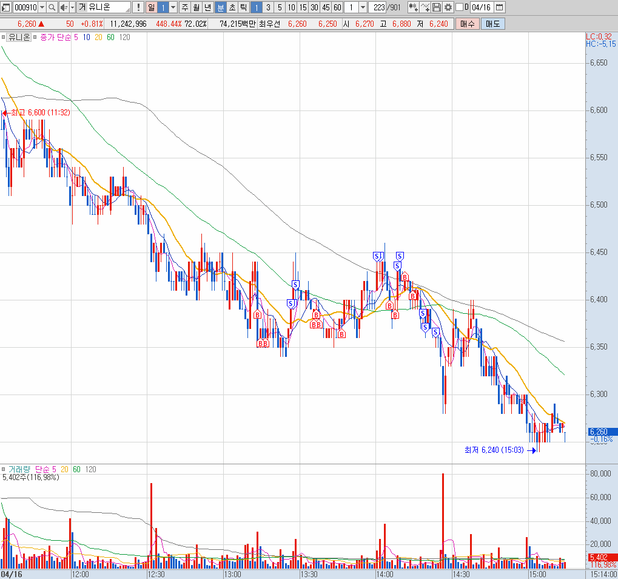Screen dimensions: 618x579
Task: Click the panel layout icon at top-left
Action: pyautogui.click(x=6, y=7)
